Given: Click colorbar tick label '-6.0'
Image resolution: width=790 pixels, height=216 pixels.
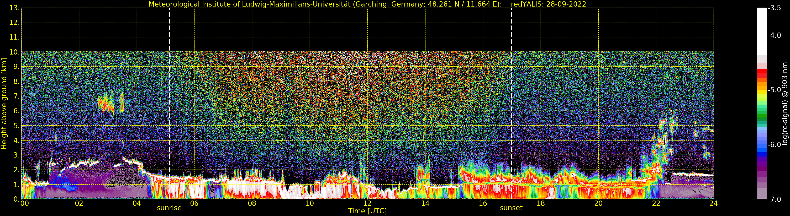Looking at the screenshot, I should click(x=774, y=145).
